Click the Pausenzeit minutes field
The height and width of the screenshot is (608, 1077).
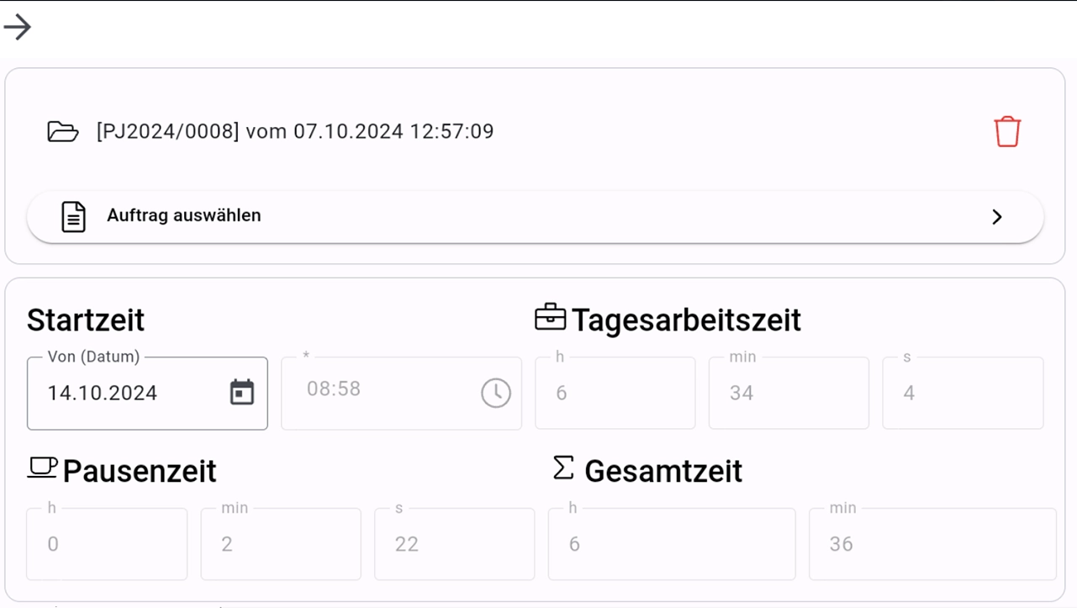[280, 544]
